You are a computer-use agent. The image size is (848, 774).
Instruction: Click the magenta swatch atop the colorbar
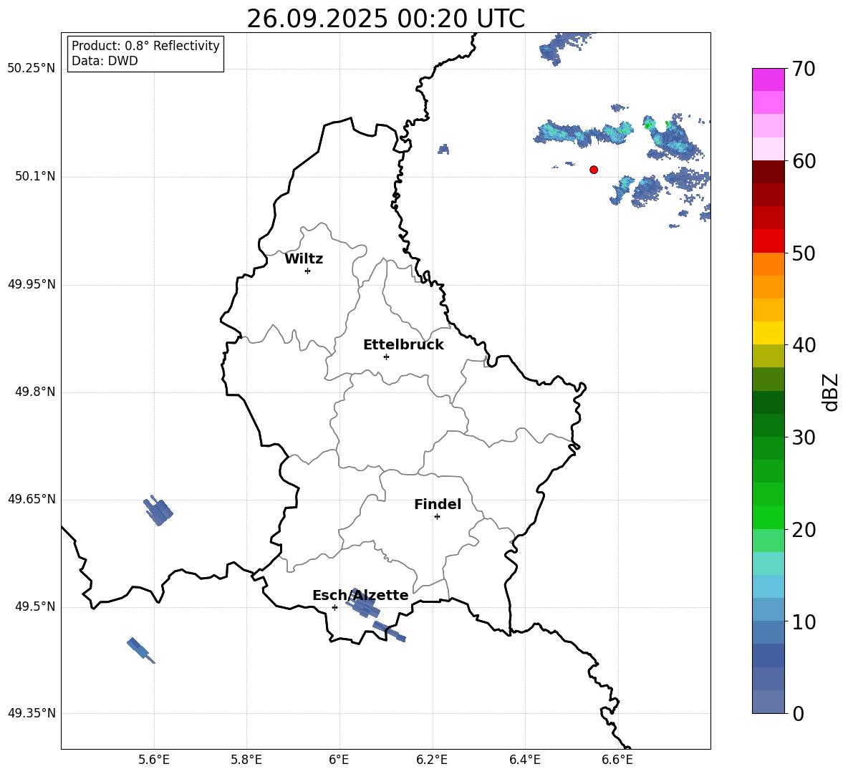768,79
